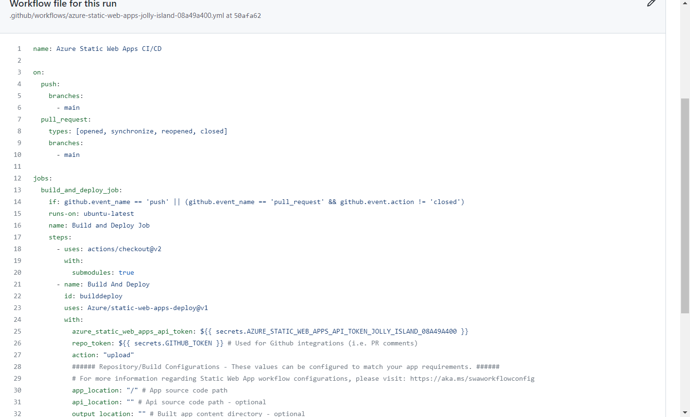The image size is (690, 417).
Task: Select line number 1
Action: pos(19,49)
